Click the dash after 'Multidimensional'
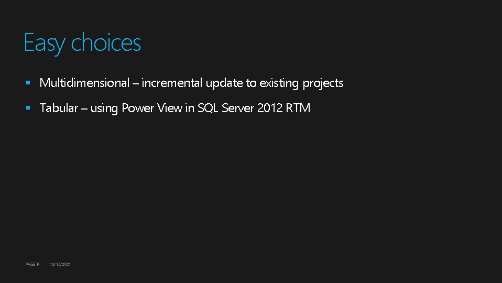This screenshot has width=502, height=283. pos(135,84)
